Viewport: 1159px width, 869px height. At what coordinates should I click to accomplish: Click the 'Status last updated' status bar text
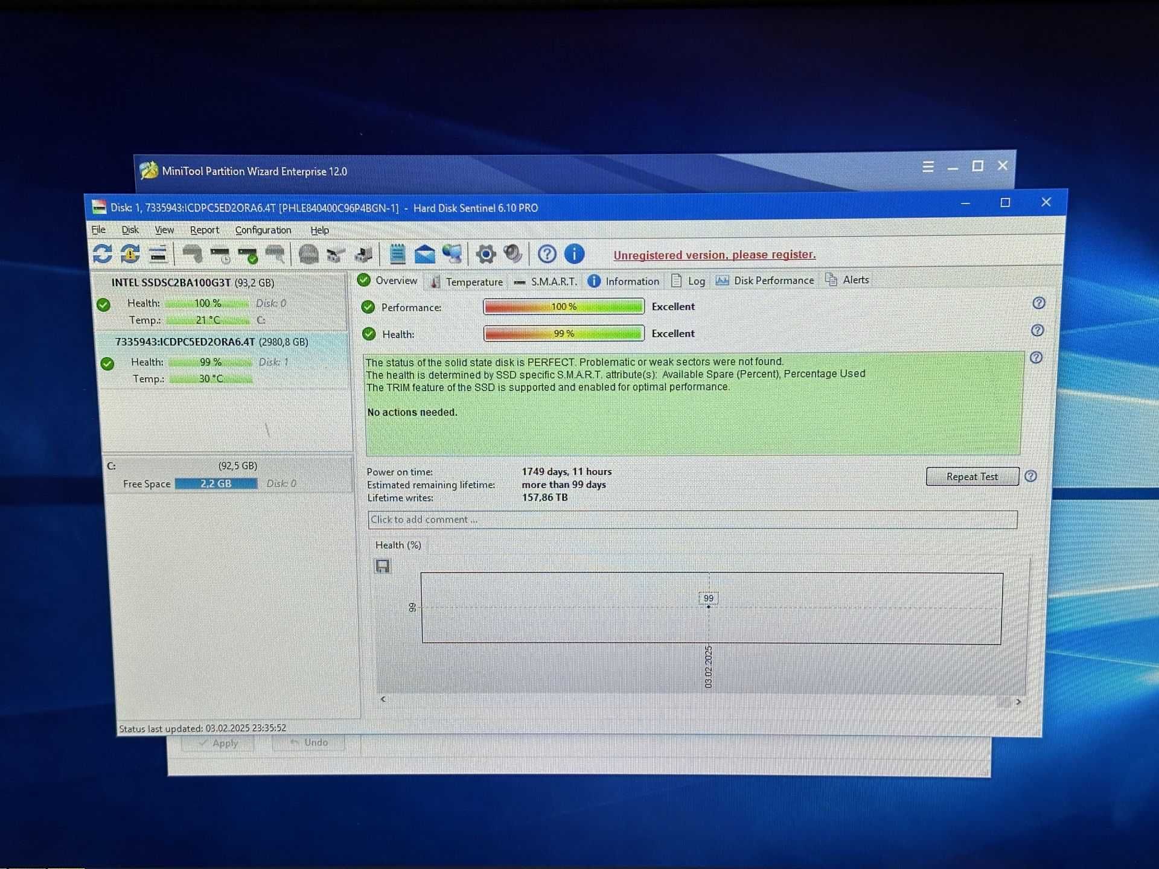[x=203, y=728]
